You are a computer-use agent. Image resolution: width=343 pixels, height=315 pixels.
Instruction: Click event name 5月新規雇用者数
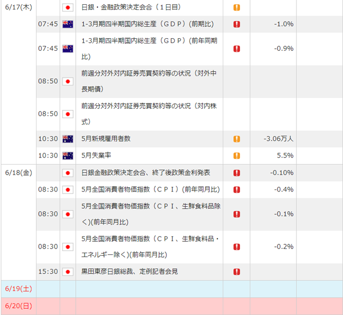click(106, 139)
